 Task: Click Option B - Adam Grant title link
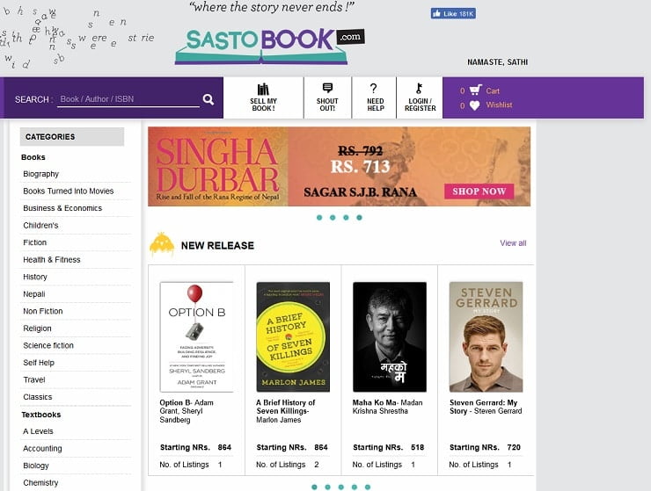point(187,411)
